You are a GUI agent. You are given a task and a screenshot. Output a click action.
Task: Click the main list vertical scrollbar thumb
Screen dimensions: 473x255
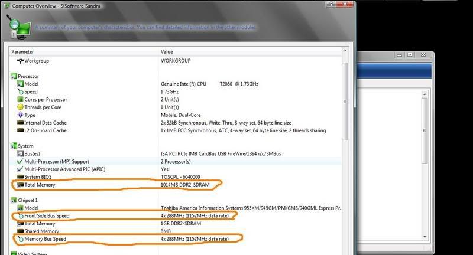pyautogui.click(x=345, y=101)
